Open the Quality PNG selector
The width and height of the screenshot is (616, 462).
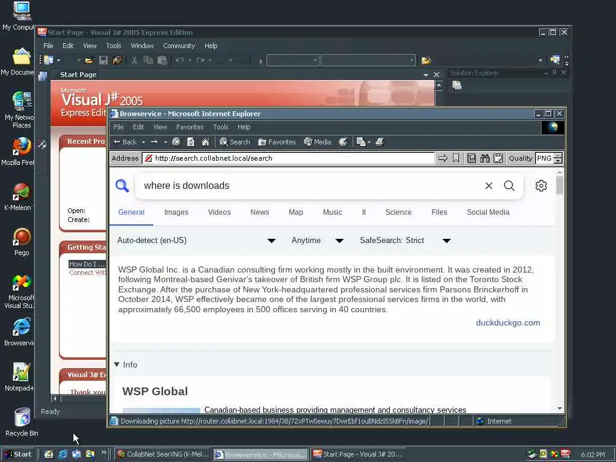tap(549, 158)
